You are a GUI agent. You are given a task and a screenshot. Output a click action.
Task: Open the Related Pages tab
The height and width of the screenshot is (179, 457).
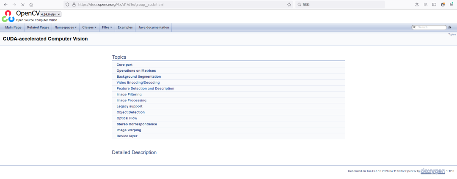38,27
